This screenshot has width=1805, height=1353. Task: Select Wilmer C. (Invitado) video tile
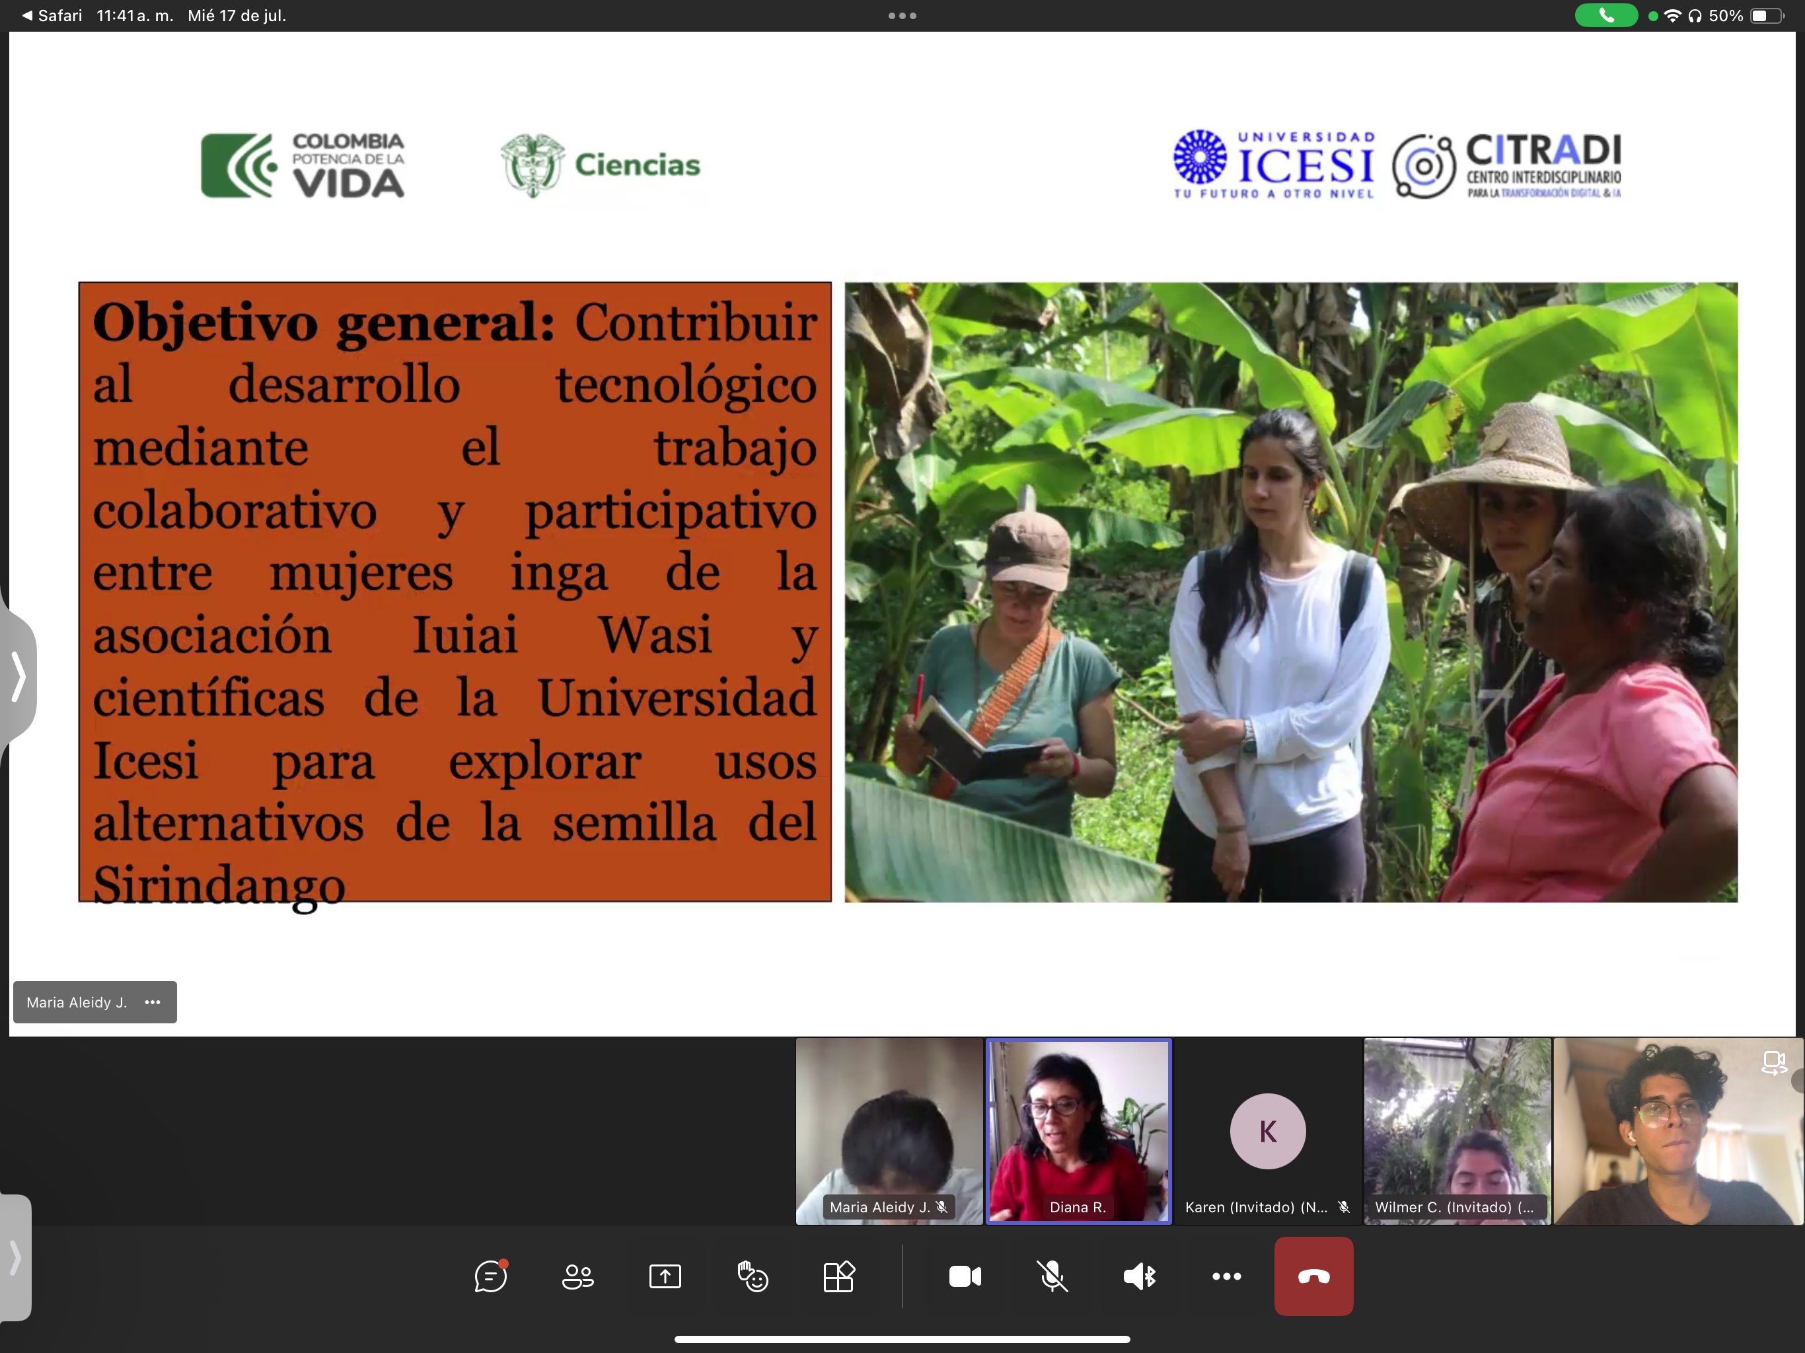point(1457,1131)
